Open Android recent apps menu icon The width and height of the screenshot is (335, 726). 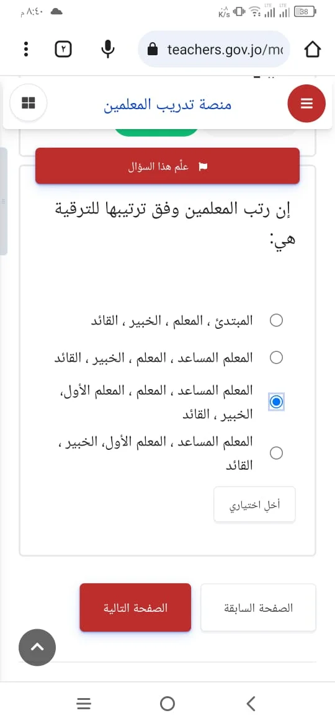pos(84,704)
